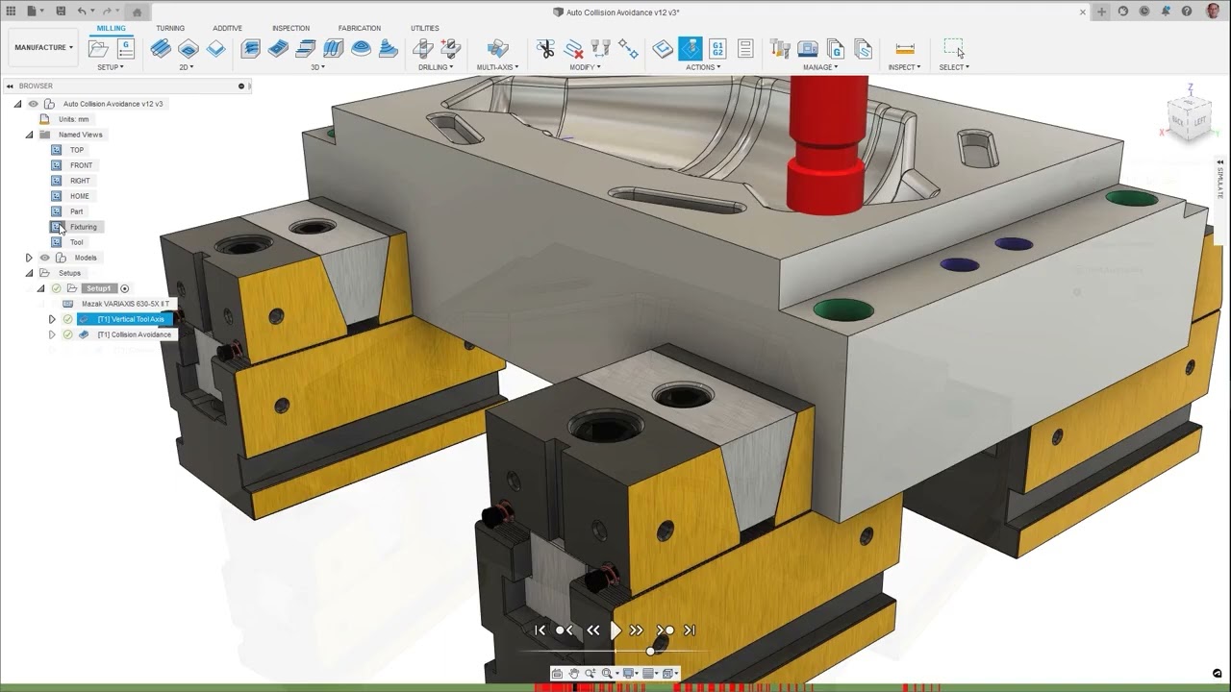Select the MILLING tab
This screenshot has height=692, width=1231.
coord(111,28)
